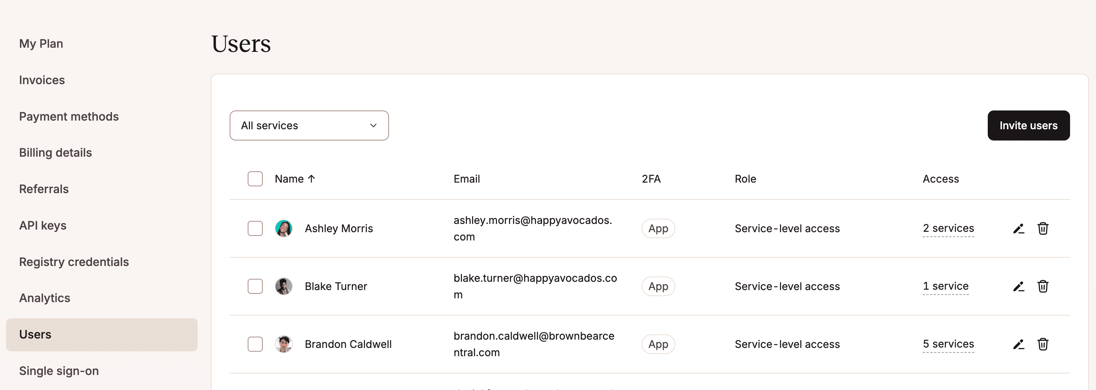
Task: Navigate to the Invoices section
Action: 42,80
